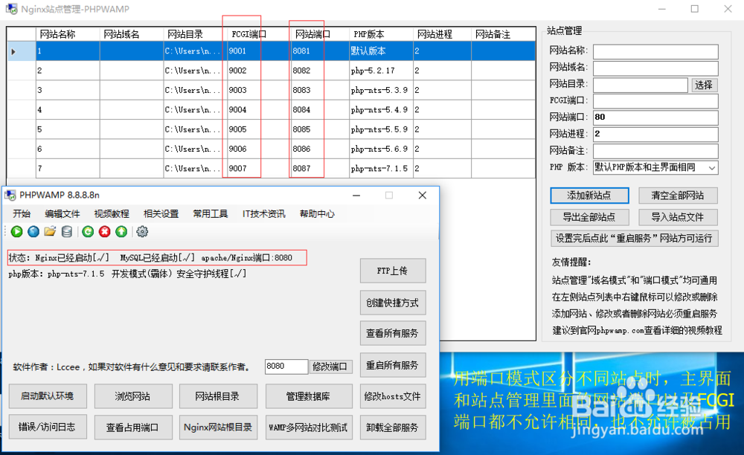Click the 选择 button beside 网站目录
744x455 pixels.
tap(702, 85)
